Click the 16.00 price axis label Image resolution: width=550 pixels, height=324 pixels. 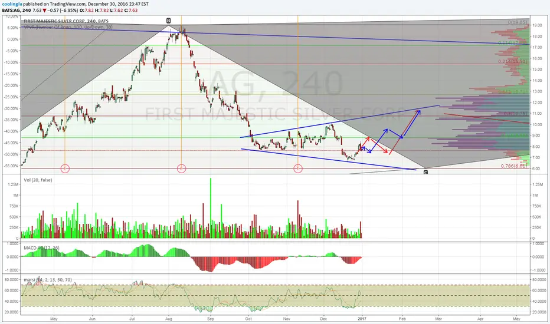(538, 58)
